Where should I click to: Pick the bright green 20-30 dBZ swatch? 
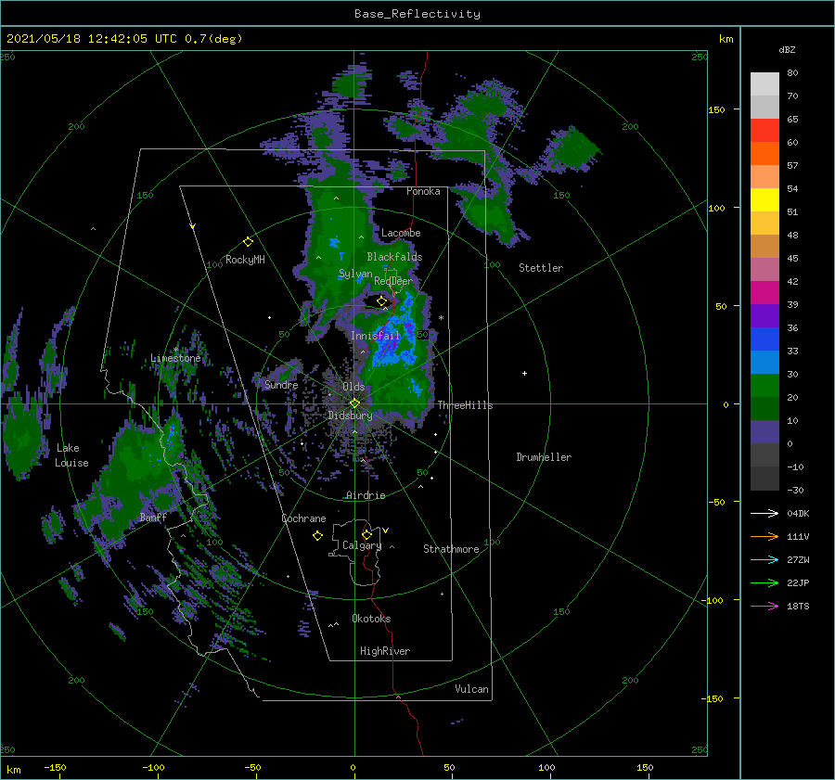tap(764, 385)
